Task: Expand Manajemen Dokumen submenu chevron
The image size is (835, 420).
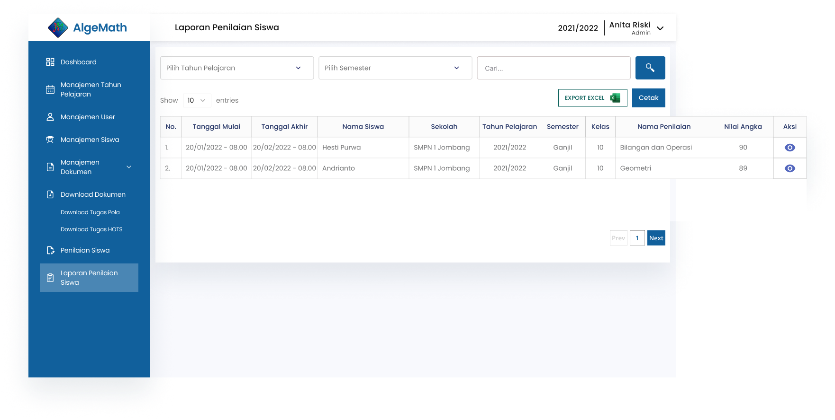Action: (129, 167)
